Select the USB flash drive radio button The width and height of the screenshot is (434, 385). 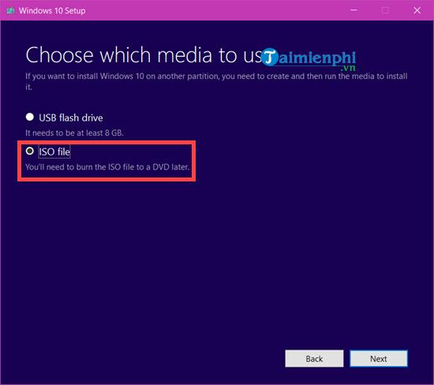click(30, 117)
